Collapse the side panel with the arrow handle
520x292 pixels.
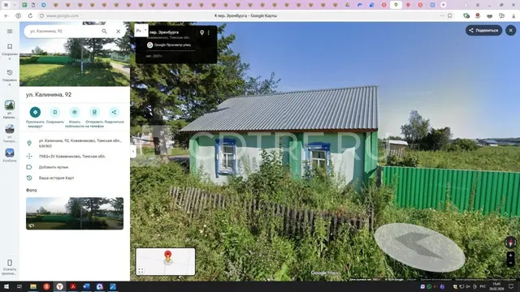pos(133,152)
